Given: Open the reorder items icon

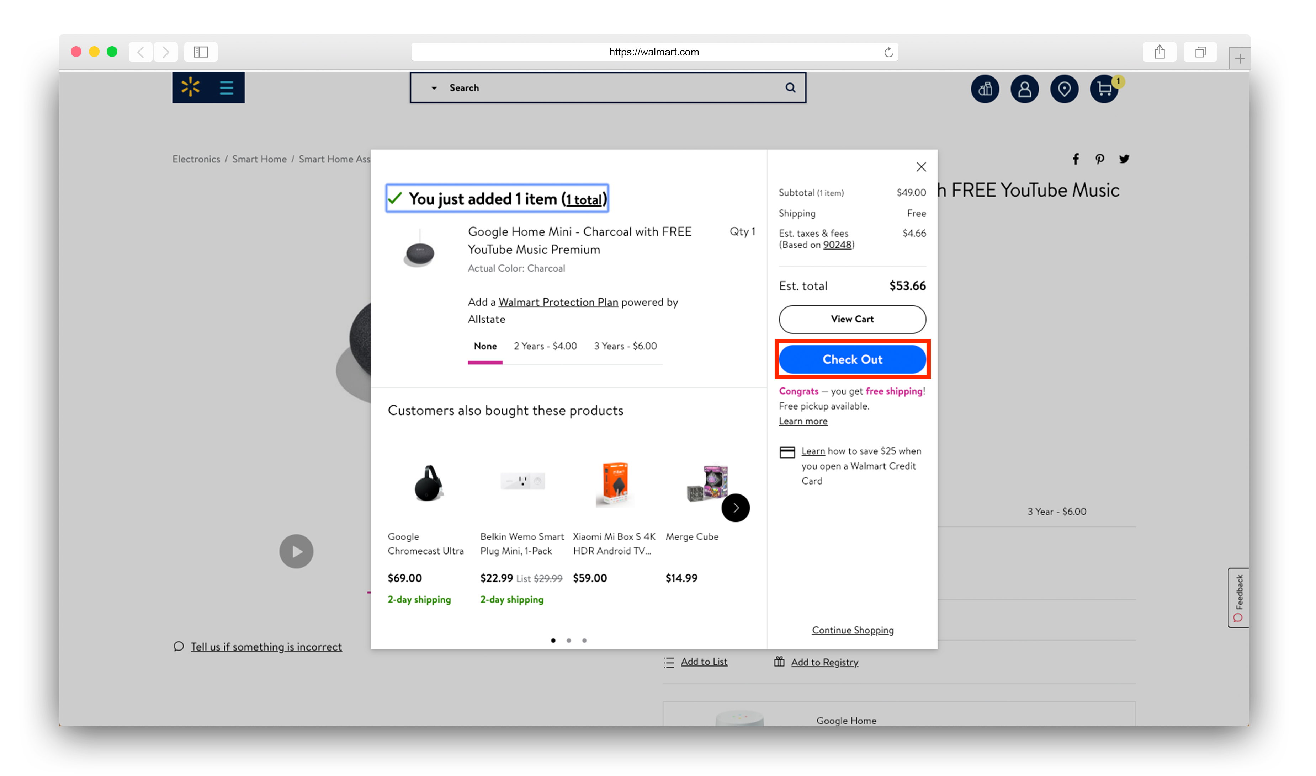Looking at the screenshot, I should [985, 89].
